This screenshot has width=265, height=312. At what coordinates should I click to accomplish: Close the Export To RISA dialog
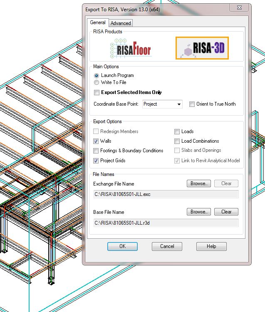239,7
